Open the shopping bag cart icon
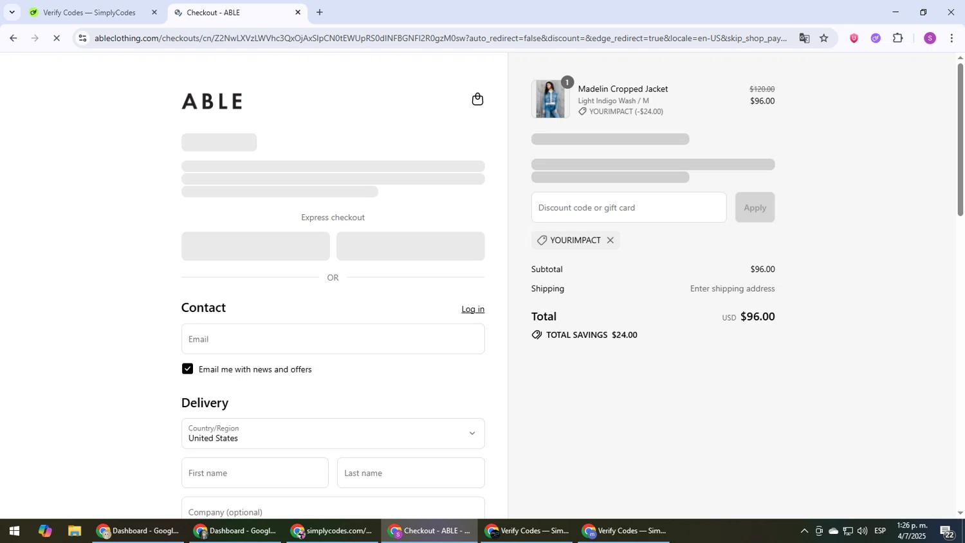 (x=477, y=99)
